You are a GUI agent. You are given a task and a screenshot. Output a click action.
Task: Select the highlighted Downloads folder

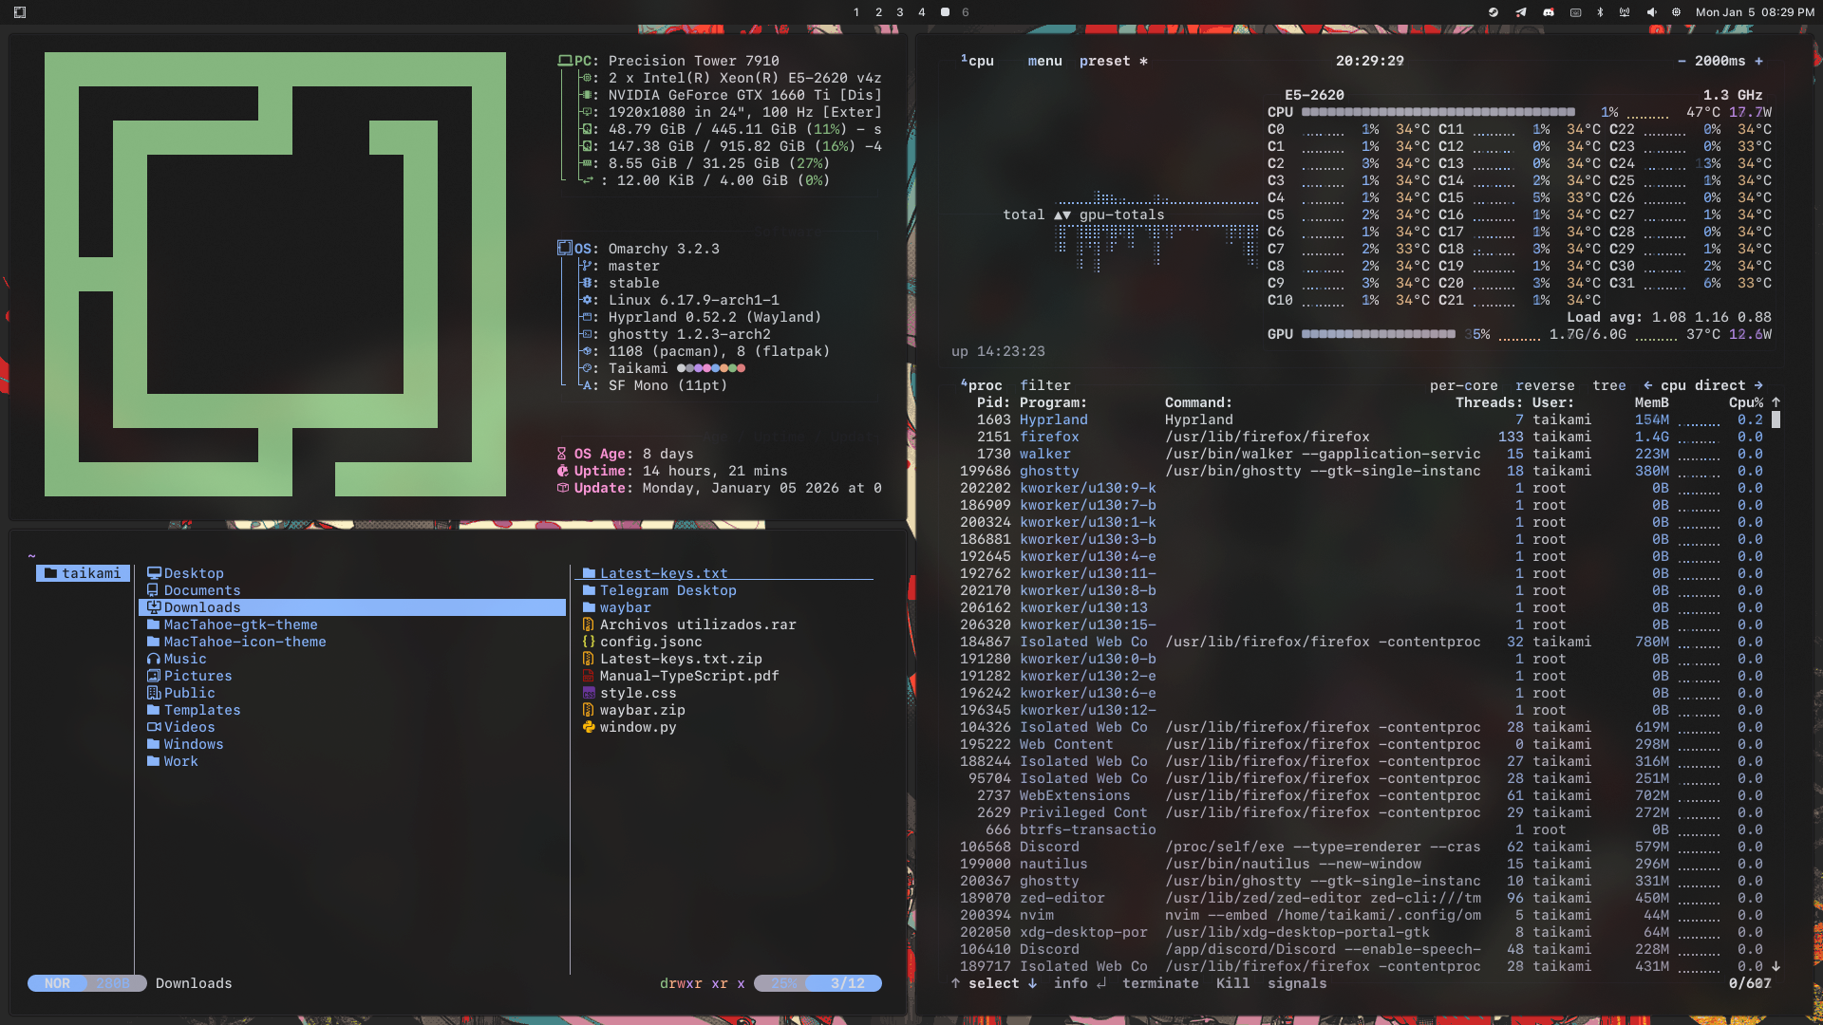352,607
